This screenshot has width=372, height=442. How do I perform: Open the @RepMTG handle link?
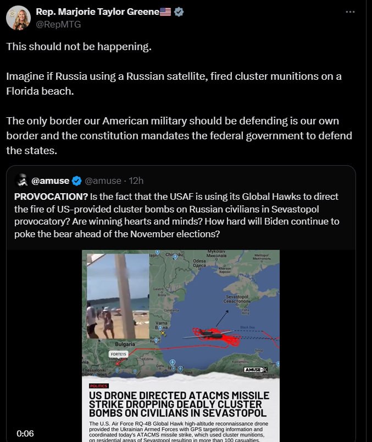[59, 25]
